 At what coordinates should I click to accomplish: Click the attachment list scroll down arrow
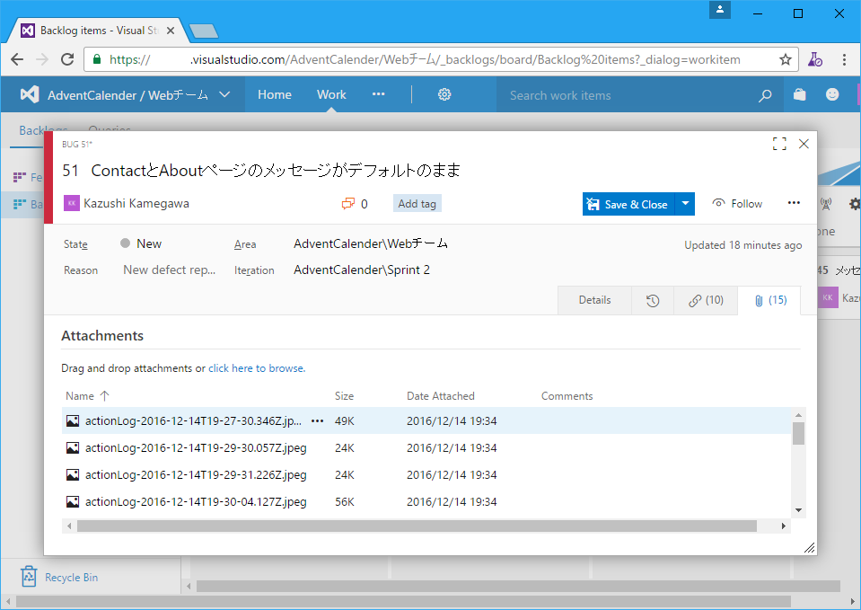(x=798, y=510)
